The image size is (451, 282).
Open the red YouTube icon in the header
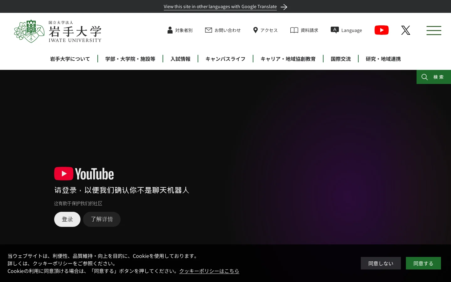click(381, 30)
